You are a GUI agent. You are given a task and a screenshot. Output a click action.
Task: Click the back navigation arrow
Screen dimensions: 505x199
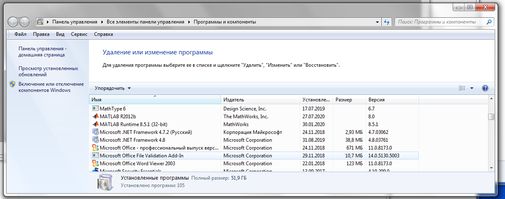click(14, 22)
